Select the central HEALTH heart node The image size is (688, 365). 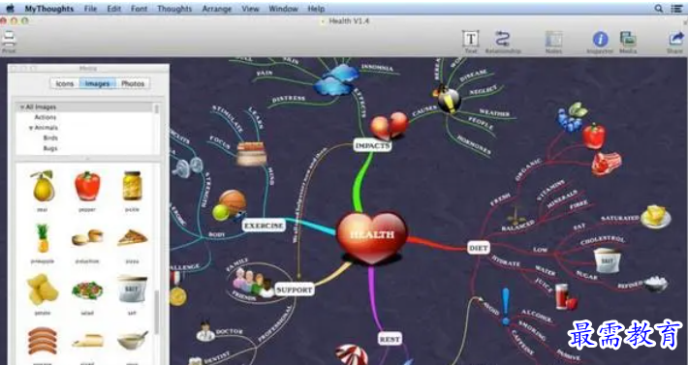point(372,236)
